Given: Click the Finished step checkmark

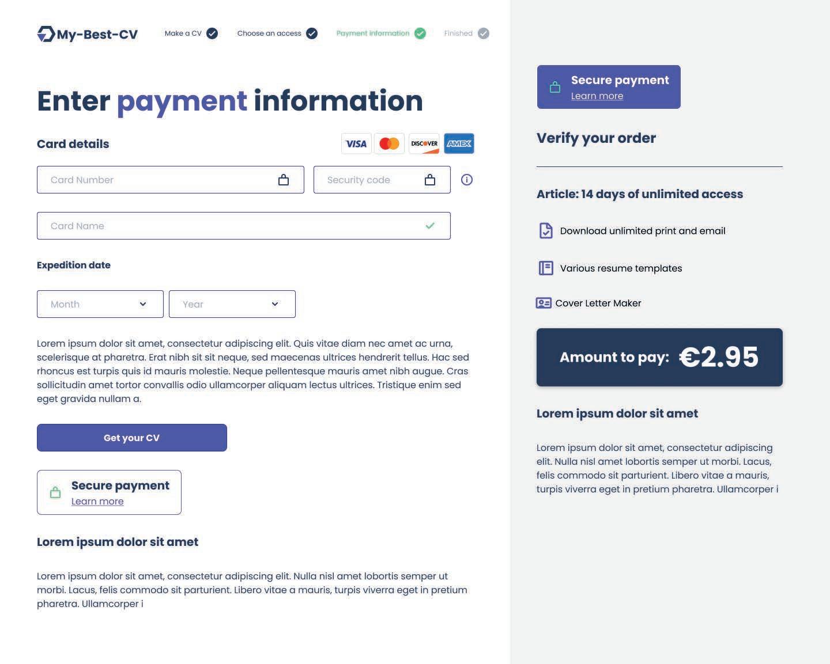Looking at the screenshot, I should [484, 33].
